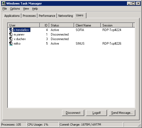Viewport: 142px width, 128px height.
Task: Click the m.yanev user icon
Action: 11,34
